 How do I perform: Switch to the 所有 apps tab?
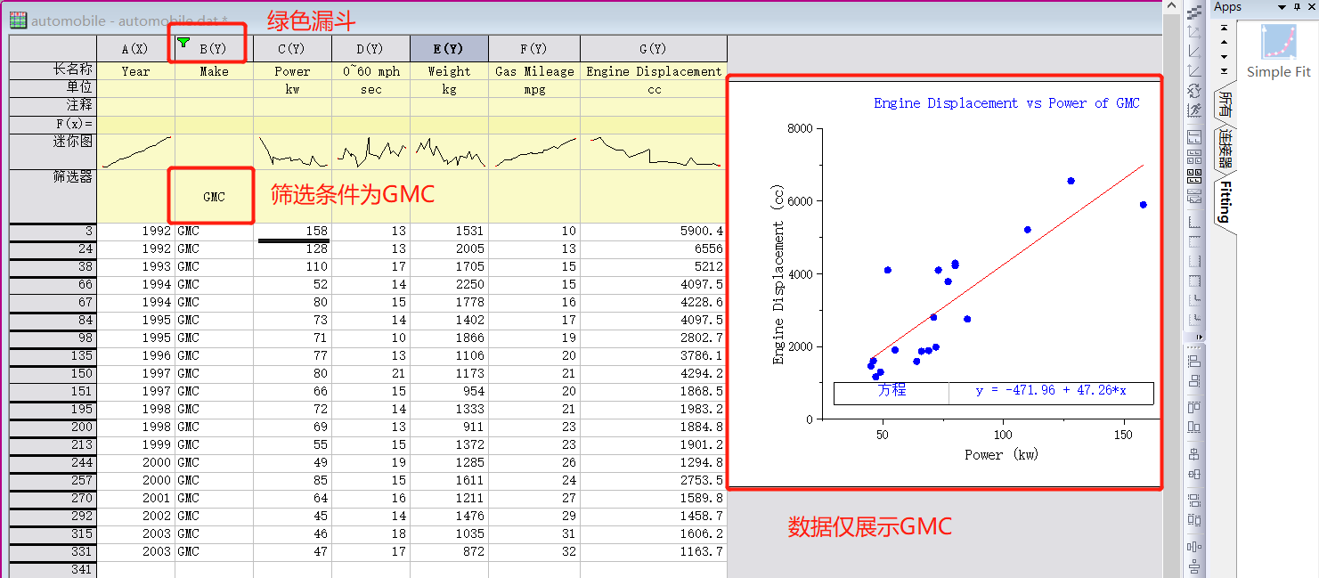pos(1225,105)
